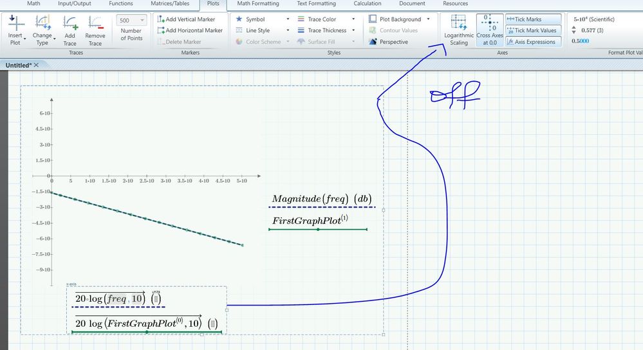Viewport: 643px width, 350px height.
Task: Click the 20 log(FirstGraphPlot,10) x-axis expression
Action: tap(138, 323)
